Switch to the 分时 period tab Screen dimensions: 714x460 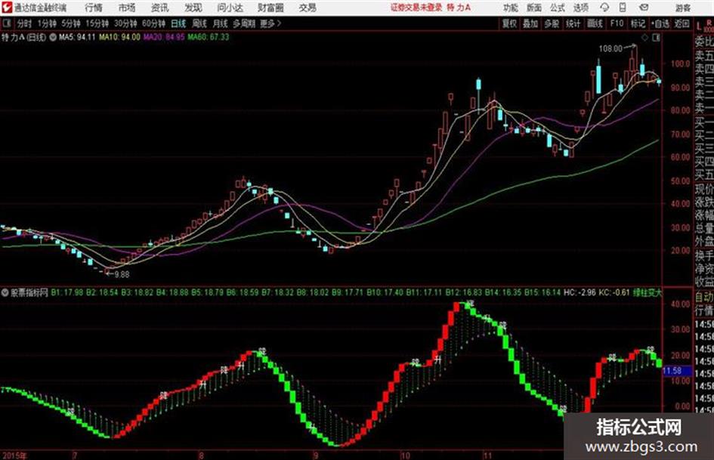click(x=24, y=23)
